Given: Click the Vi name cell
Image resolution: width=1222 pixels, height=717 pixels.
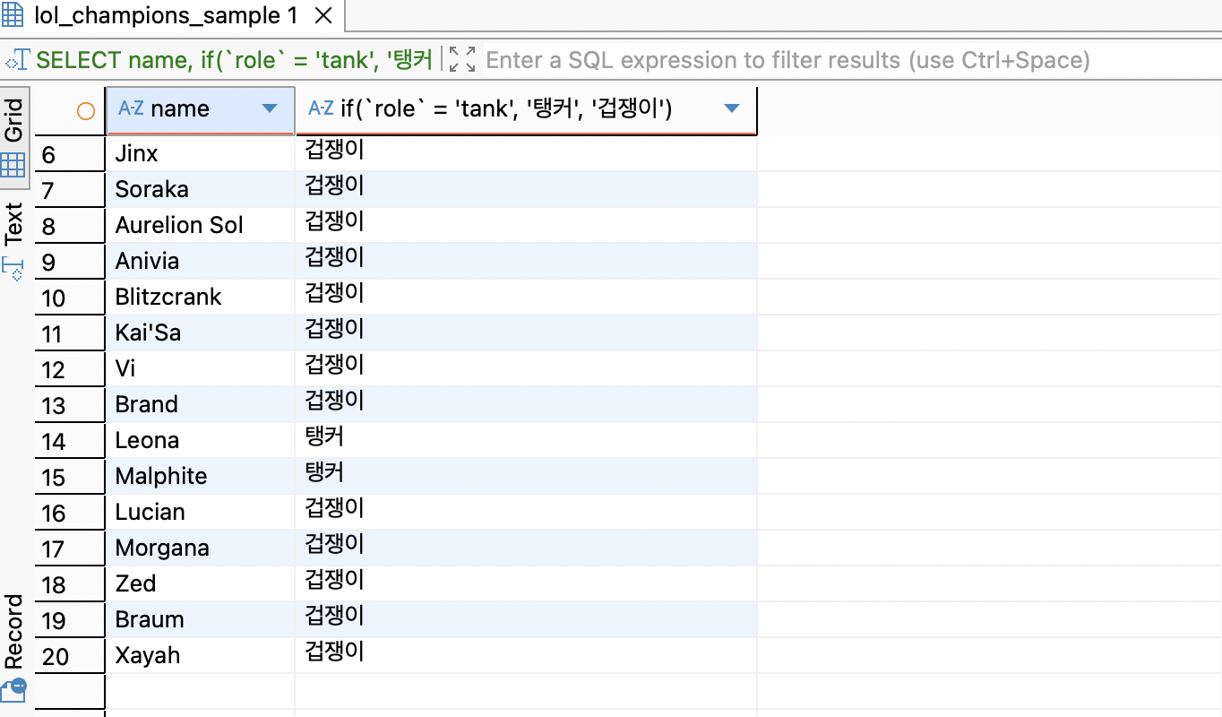Looking at the screenshot, I should click(201, 368).
